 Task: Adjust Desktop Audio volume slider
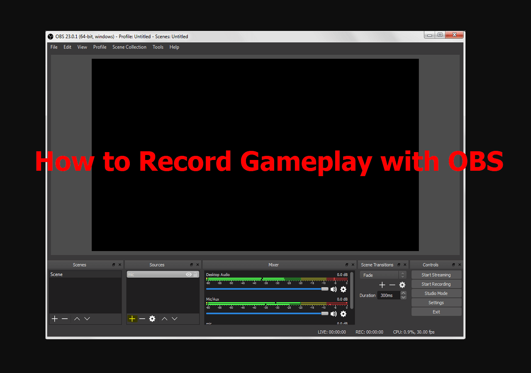point(267,289)
